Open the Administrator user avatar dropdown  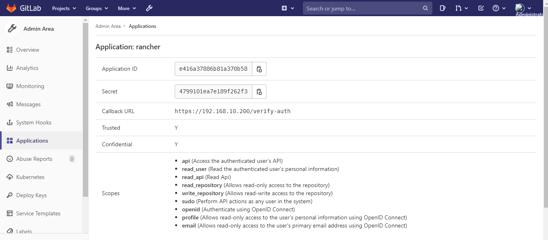[x=523, y=8]
